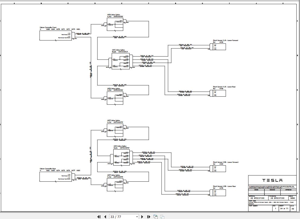Select the X974 Inline Splice block
300x219 pixels.
[x=122, y=157]
